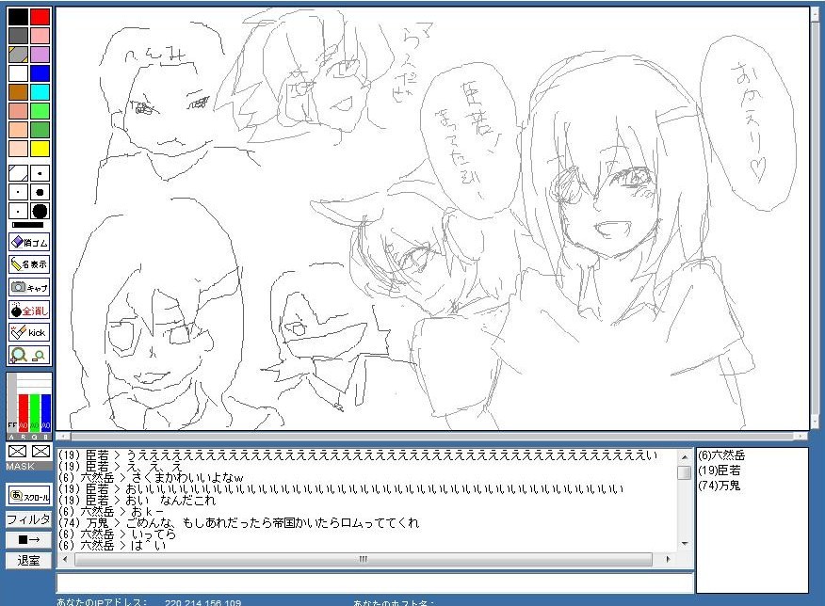This screenshot has height=606, width=825.
Task: Click the chat log's vertical scrollbar thumb
Action: (684, 472)
